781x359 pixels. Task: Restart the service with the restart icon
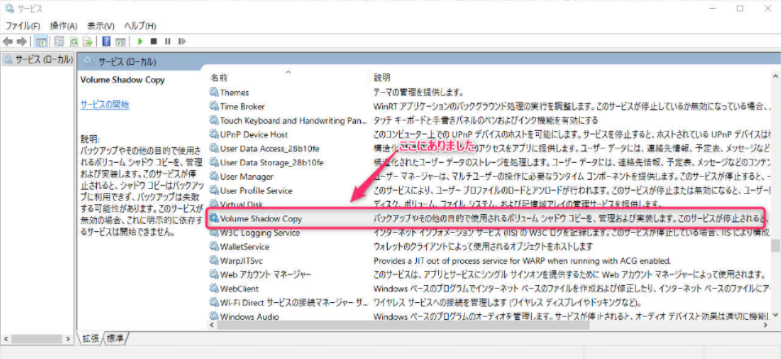tap(182, 42)
